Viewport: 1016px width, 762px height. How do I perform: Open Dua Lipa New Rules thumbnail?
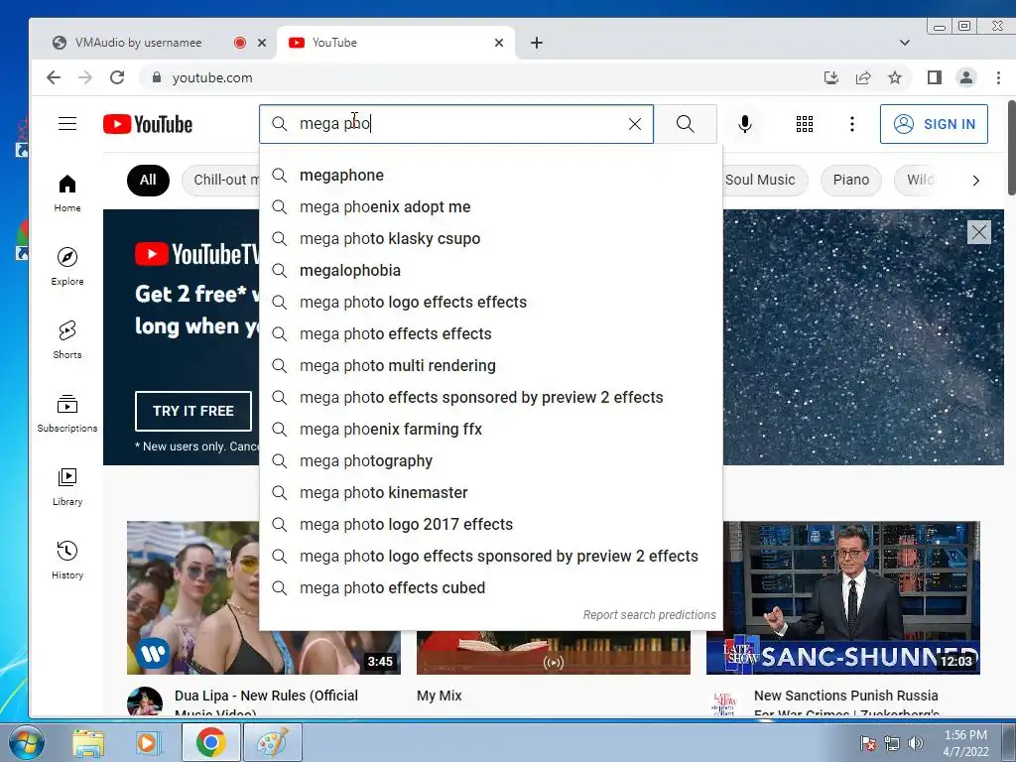coord(193,598)
